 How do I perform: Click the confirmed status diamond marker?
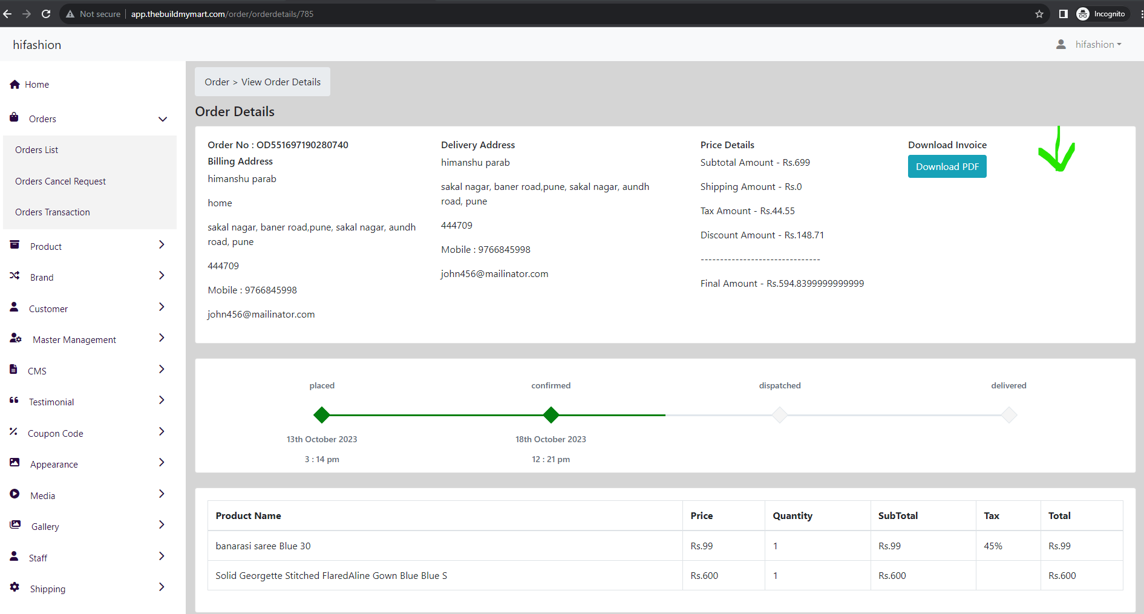click(x=551, y=415)
